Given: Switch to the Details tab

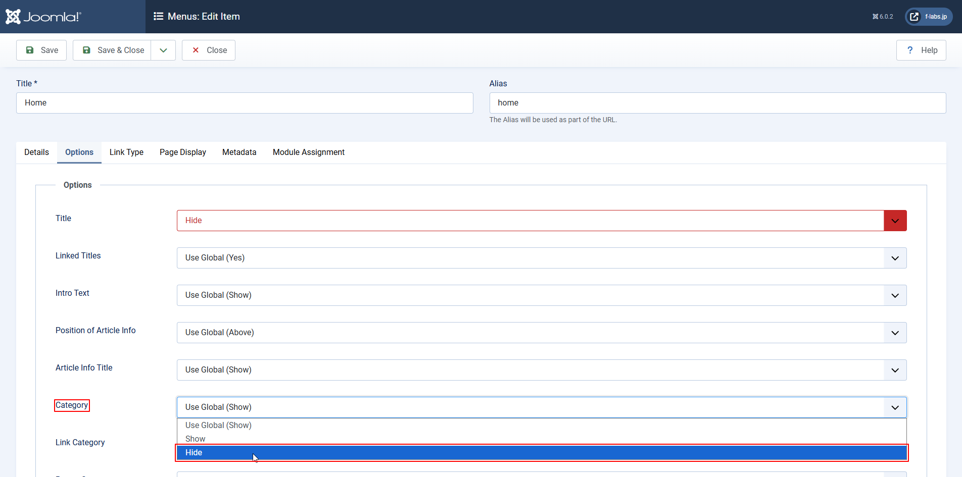Looking at the screenshot, I should tap(36, 152).
